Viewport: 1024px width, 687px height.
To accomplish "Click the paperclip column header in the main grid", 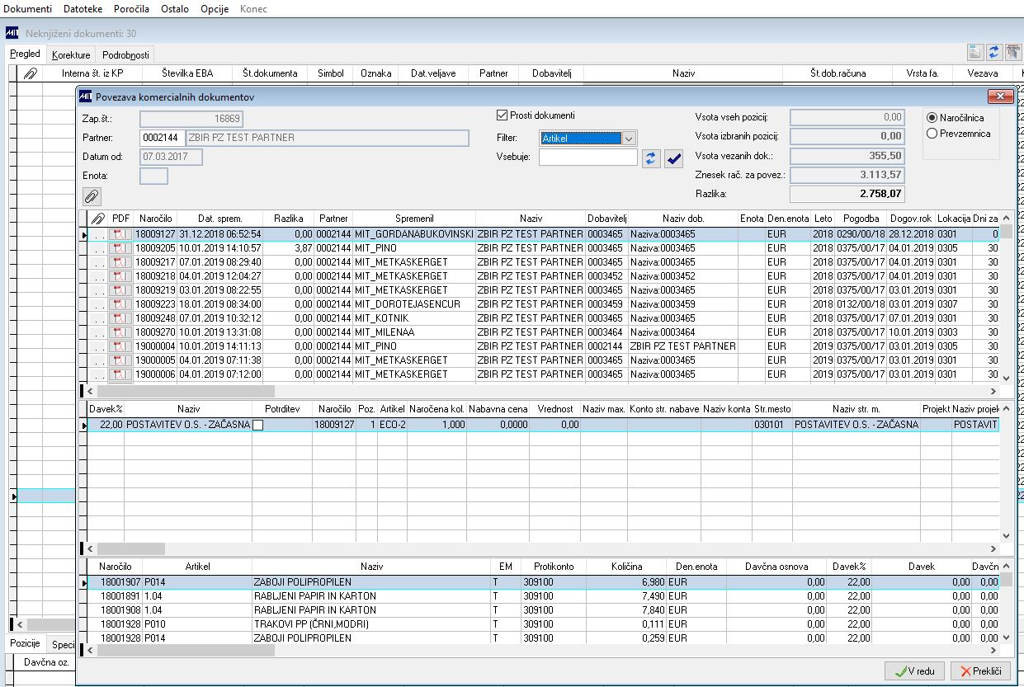I will pyautogui.click(x=31, y=73).
